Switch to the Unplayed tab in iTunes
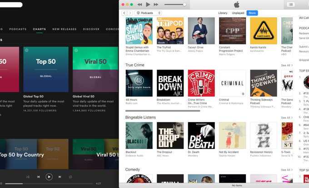This screenshot has width=309, height=188. tap(238, 13)
